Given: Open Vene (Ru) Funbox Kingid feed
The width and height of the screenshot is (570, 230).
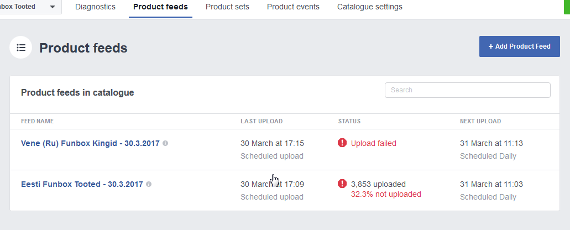Looking at the screenshot, I should pyautogui.click(x=90, y=143).
